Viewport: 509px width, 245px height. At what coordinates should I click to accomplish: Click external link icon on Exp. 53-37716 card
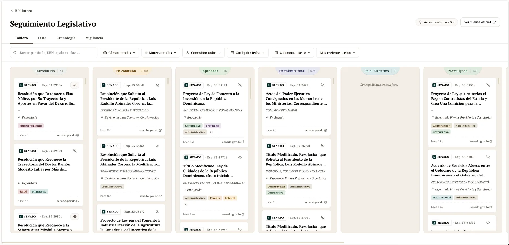pyautogui.click(x=243, y=214)
